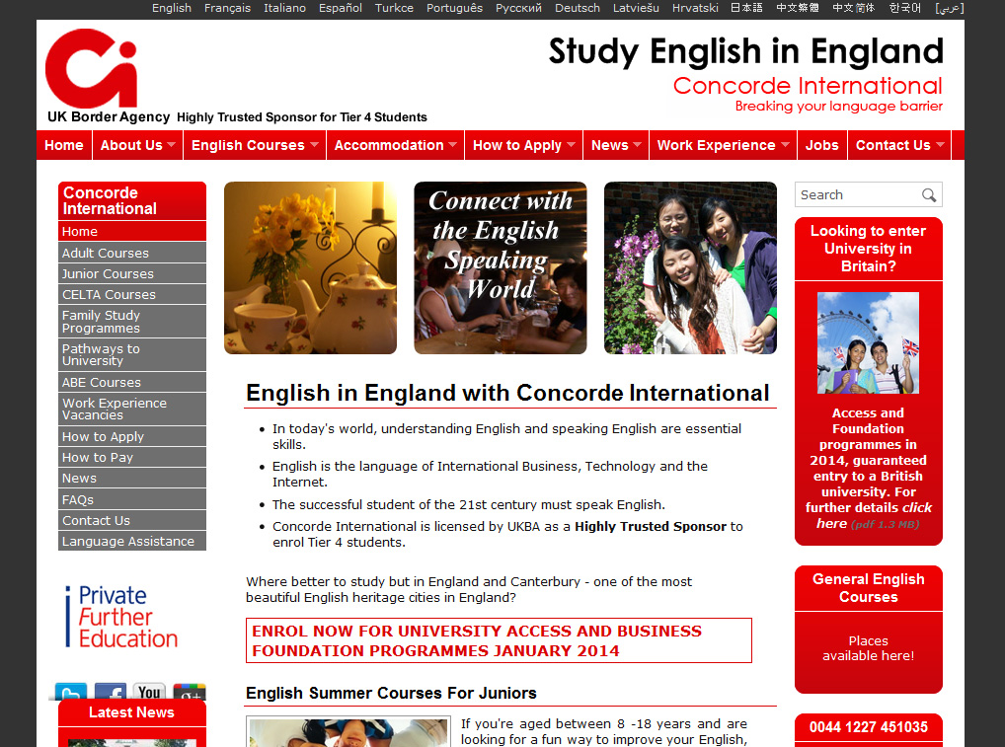Click the search magnifier icon
Viewport: 1005px width, 747px height.
click(929, 194)
